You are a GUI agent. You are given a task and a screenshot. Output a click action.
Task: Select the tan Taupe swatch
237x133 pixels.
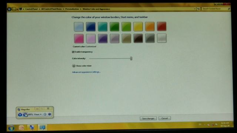coord(126,38)
